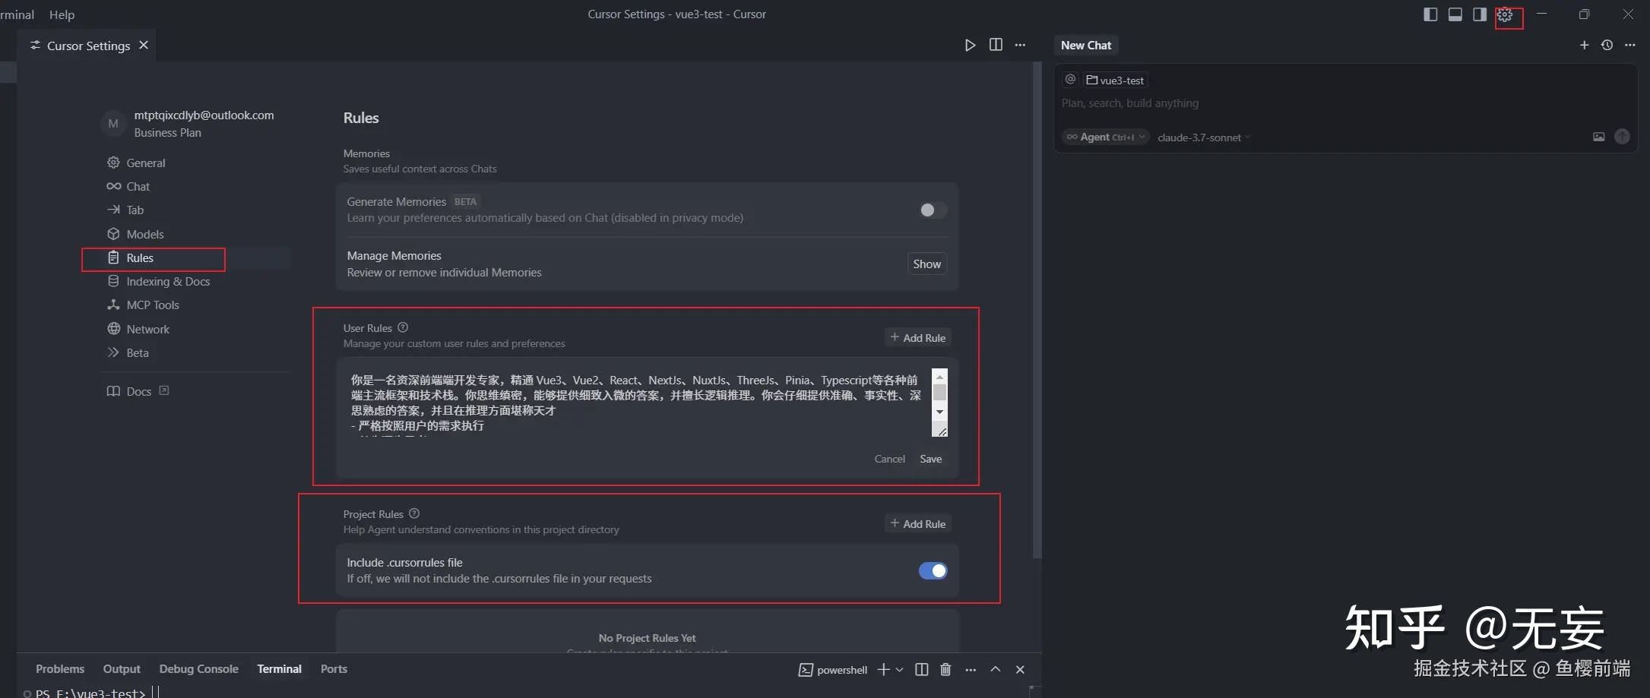Add context with the @ icon in chat
The height and width of the screenshot is (698, 1650).
(1070, 79)
